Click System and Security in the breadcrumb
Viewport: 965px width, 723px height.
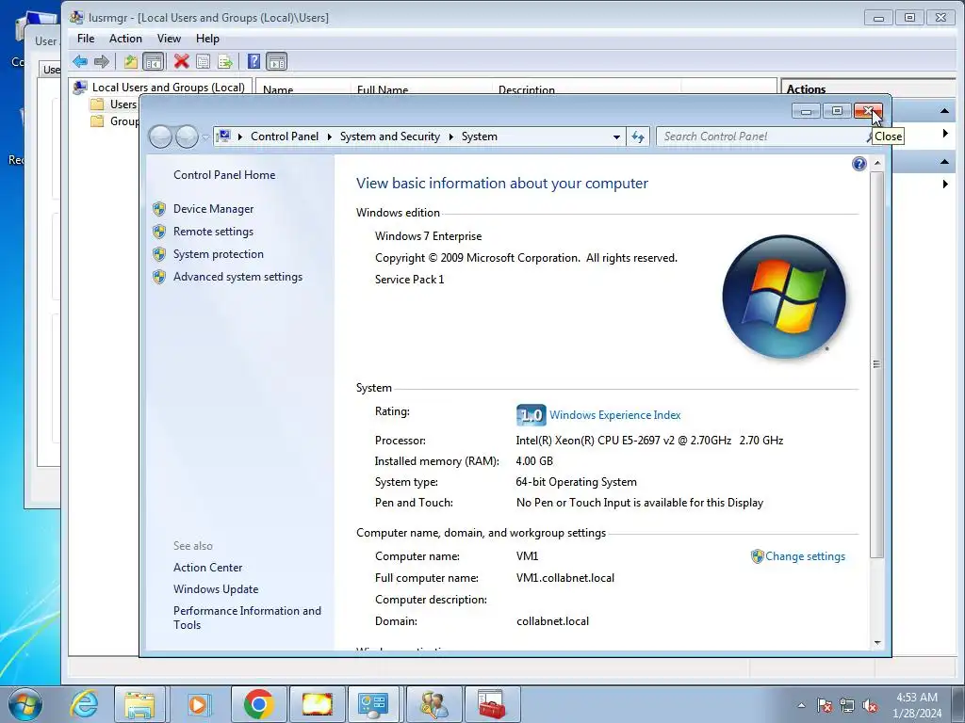pos(390,137)
